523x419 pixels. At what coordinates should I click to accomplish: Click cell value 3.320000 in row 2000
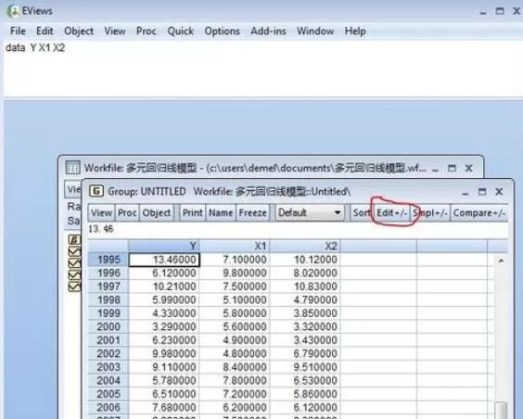305,326
